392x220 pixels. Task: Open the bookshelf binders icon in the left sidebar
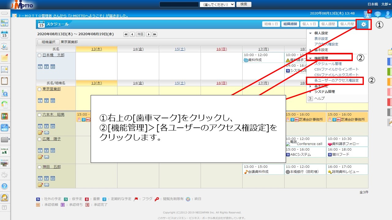coord(5,116)
